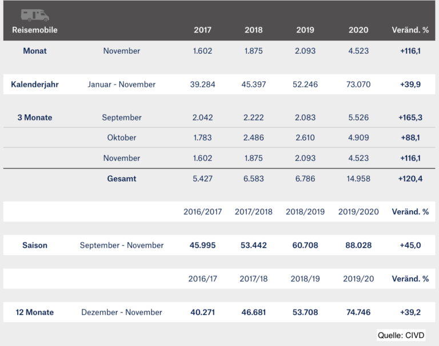Click the Quelle: CIVD source label

[x=401, y=335]
